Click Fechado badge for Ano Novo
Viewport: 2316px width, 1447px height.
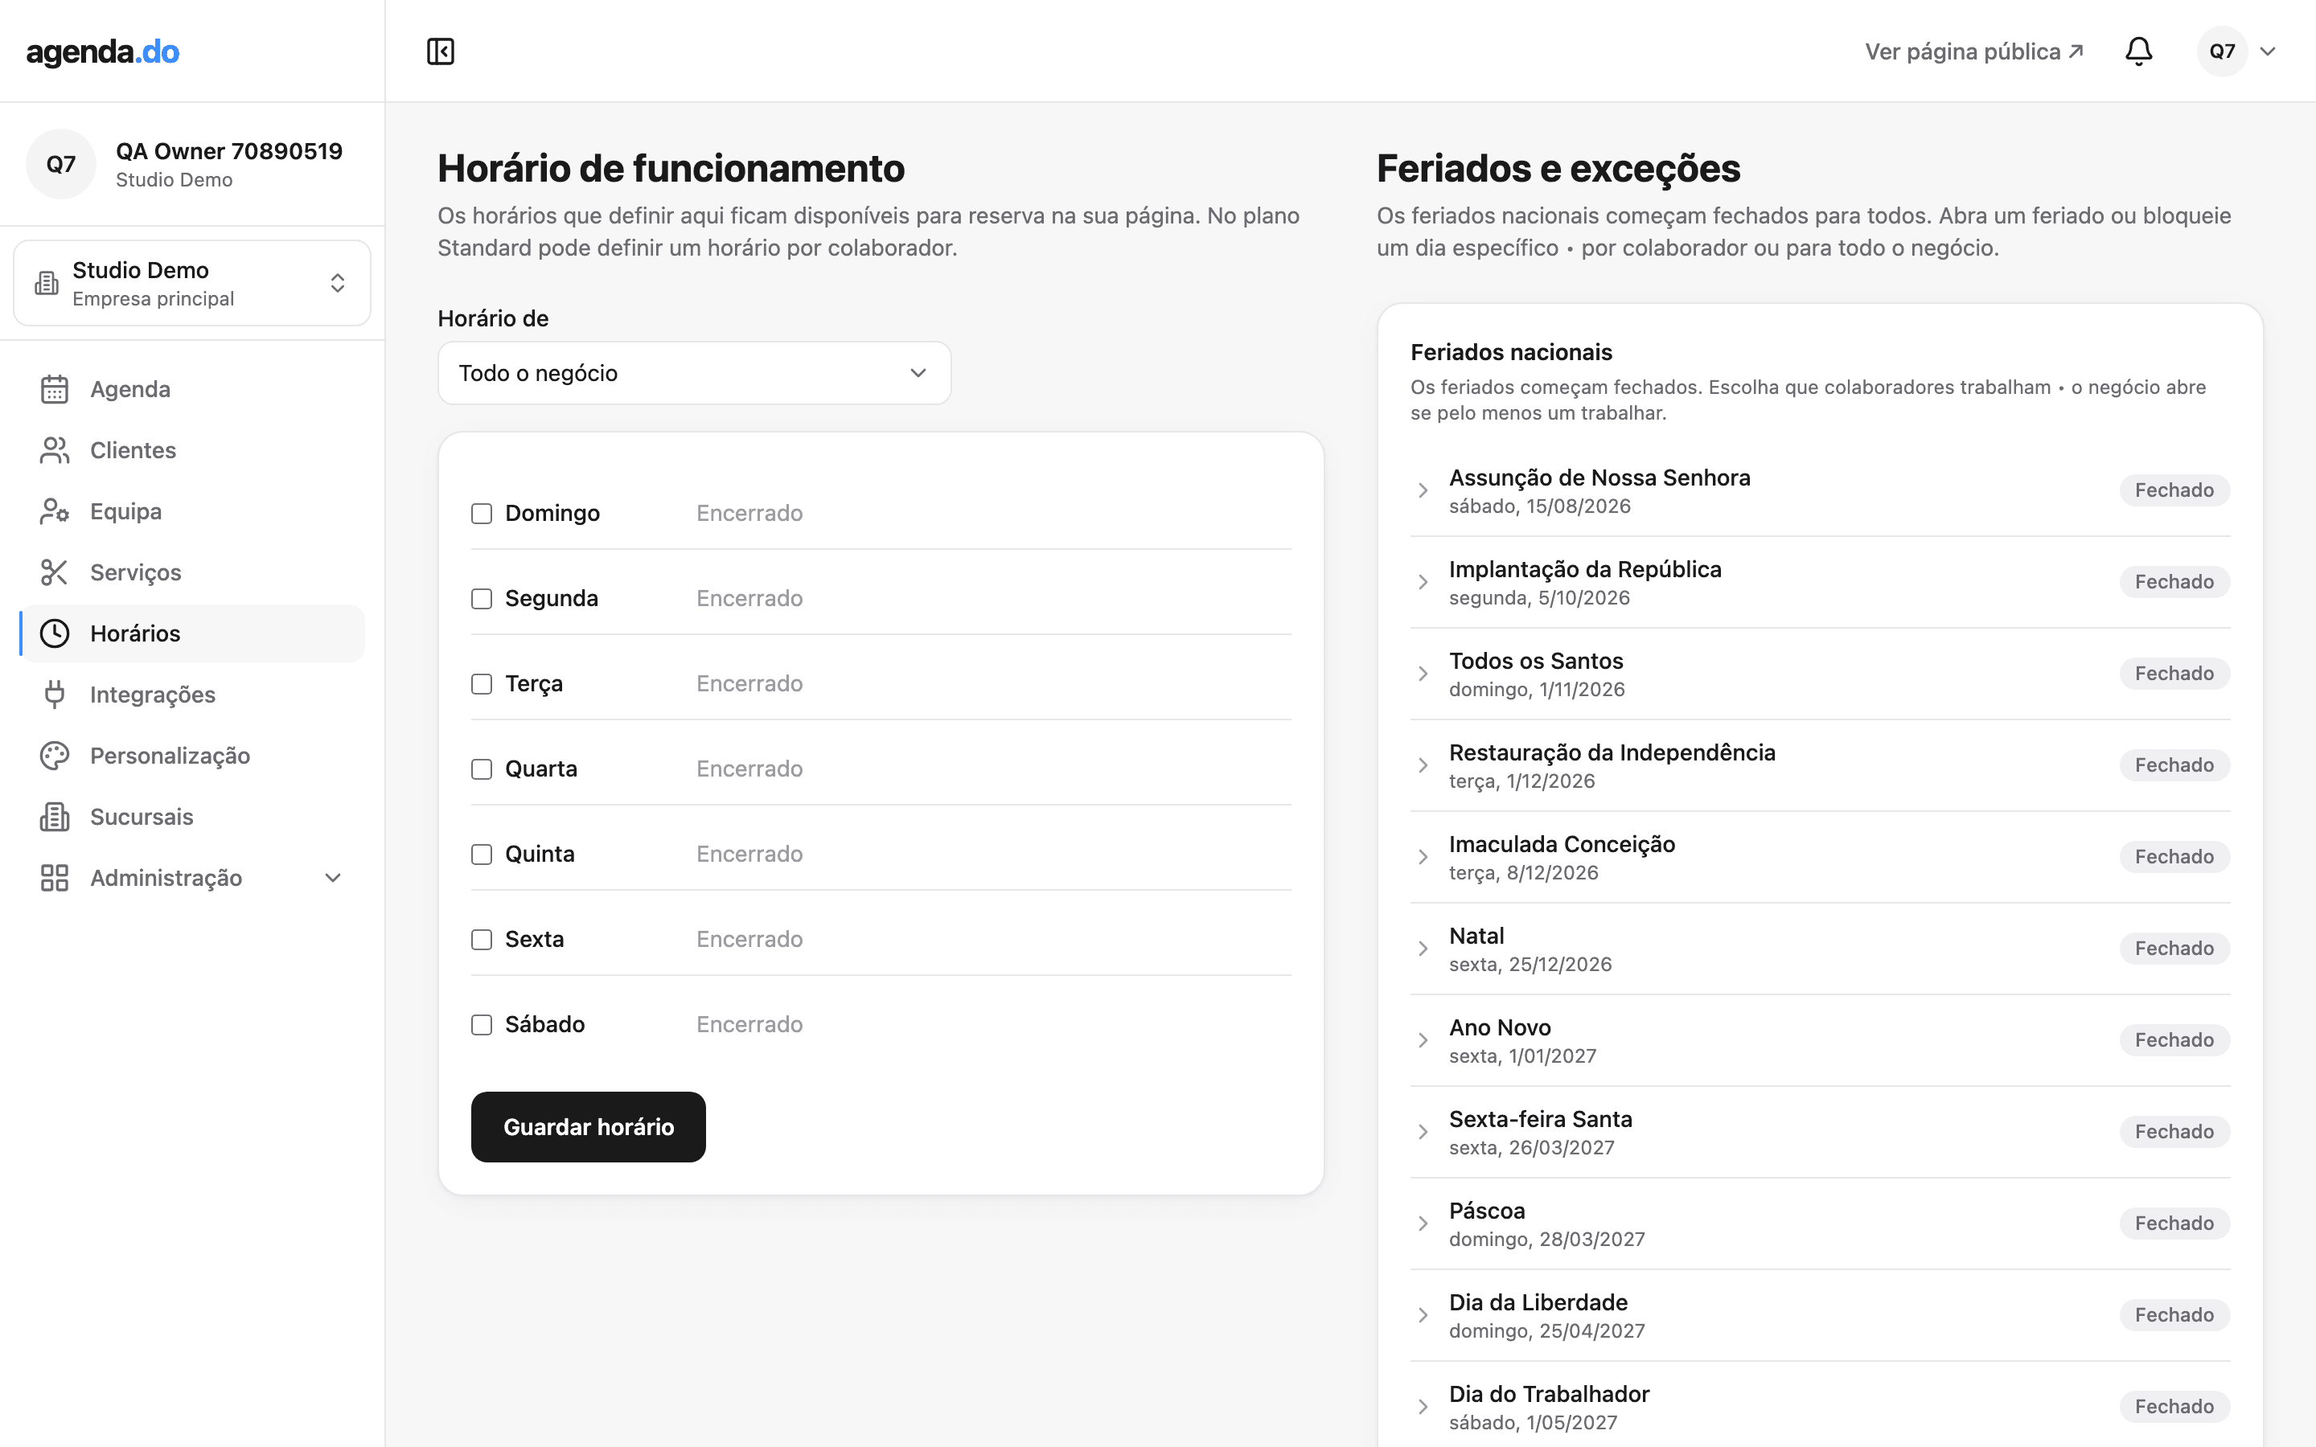[x=2174, y=1040]
